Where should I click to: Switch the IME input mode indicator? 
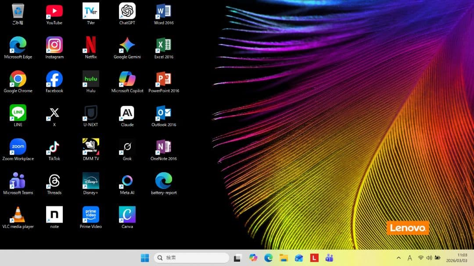pos(409,258)
